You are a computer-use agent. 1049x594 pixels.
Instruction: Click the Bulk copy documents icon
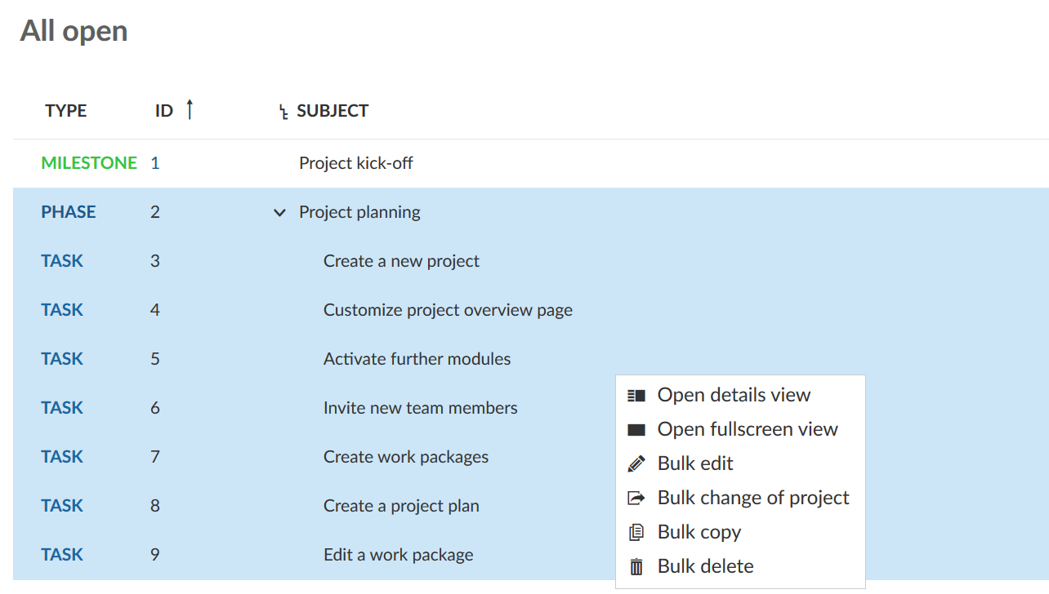(636, 533)
